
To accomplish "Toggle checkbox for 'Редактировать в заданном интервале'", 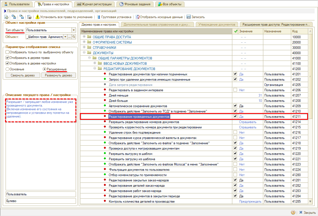I will pyautogui.click(x=235, y=90).
